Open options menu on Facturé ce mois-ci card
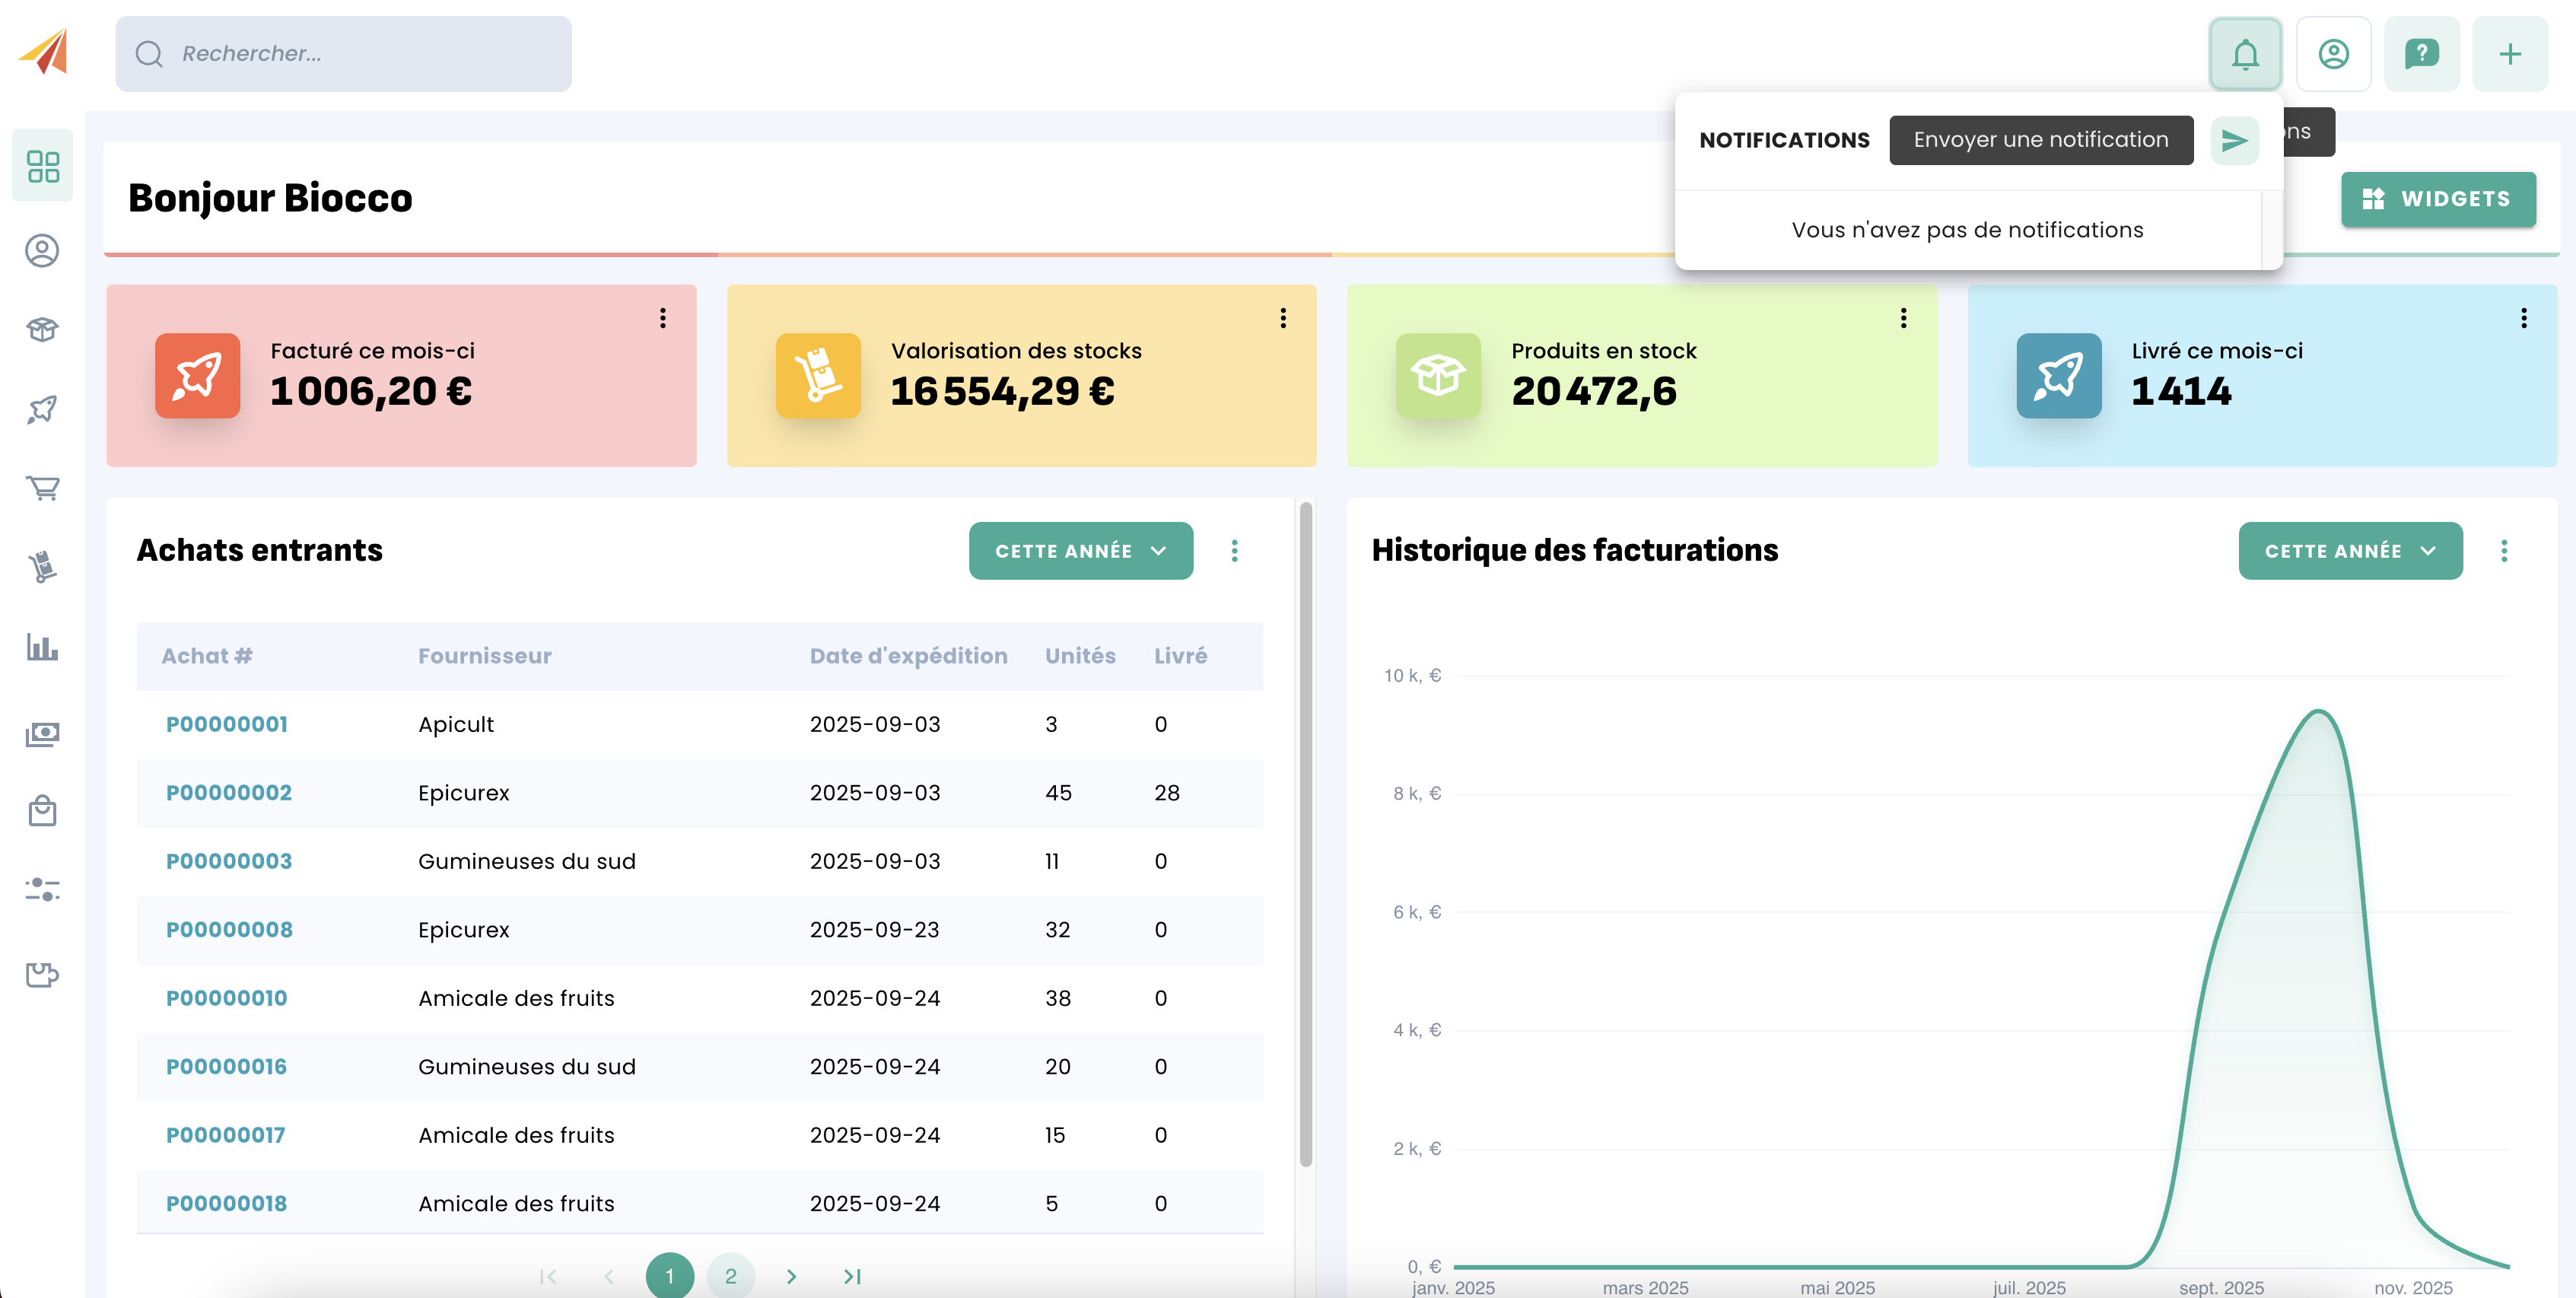The height and width of the screenshot is (1298, 2576). 662,318
